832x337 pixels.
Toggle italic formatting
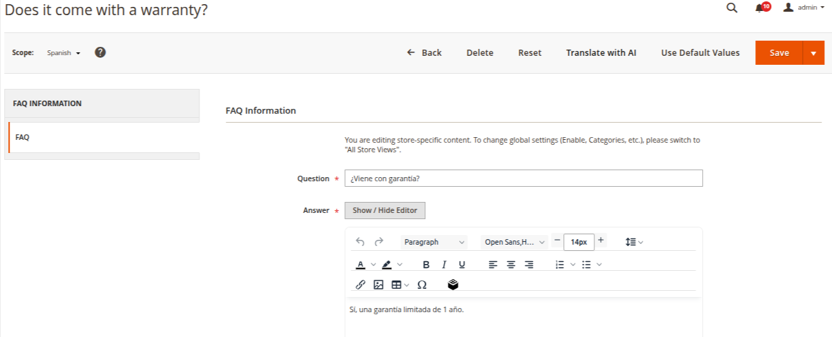point(444,265)
